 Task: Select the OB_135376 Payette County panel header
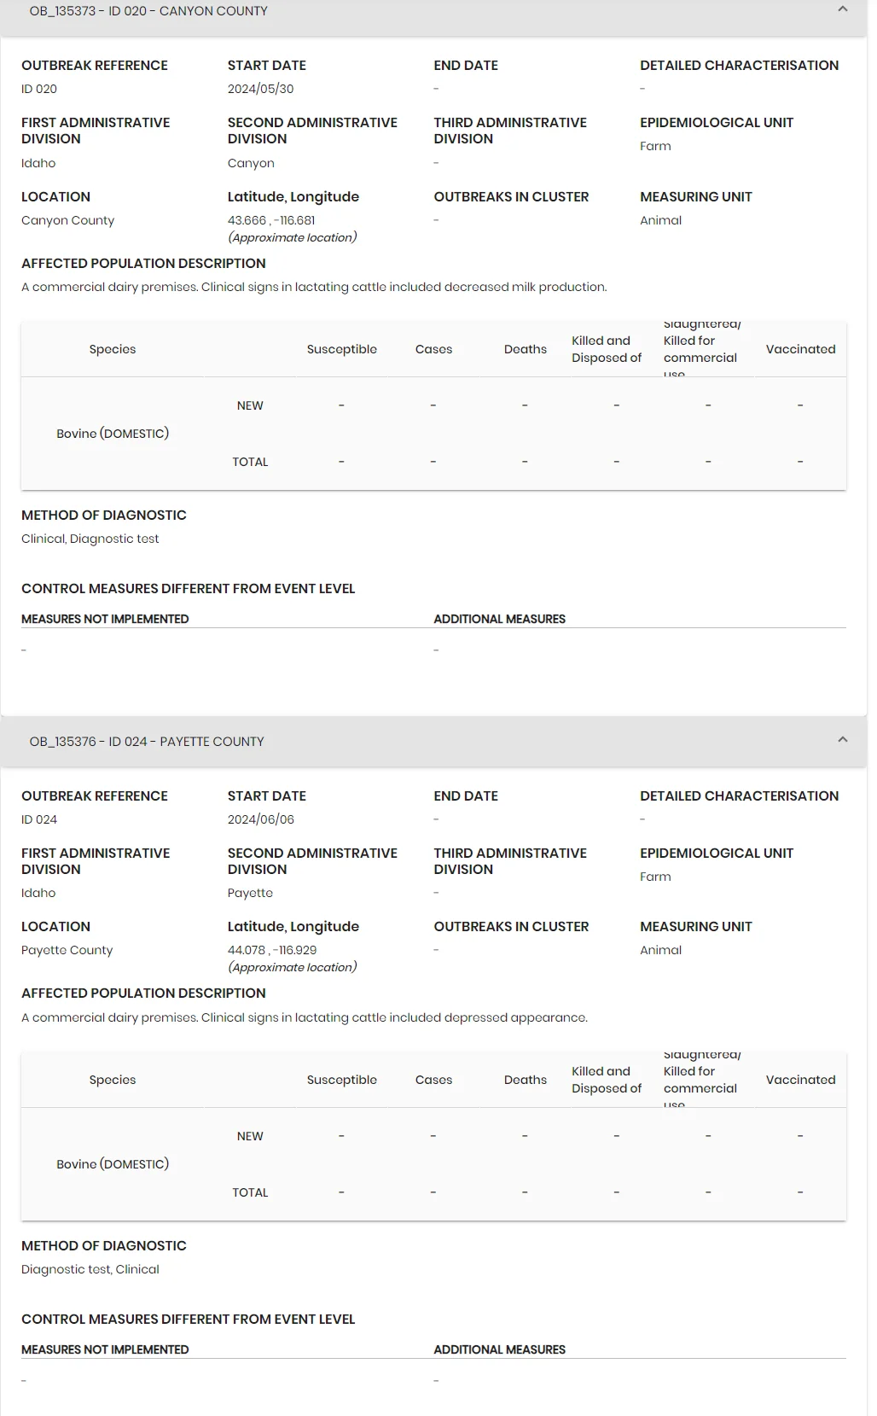tap(433, 741)
